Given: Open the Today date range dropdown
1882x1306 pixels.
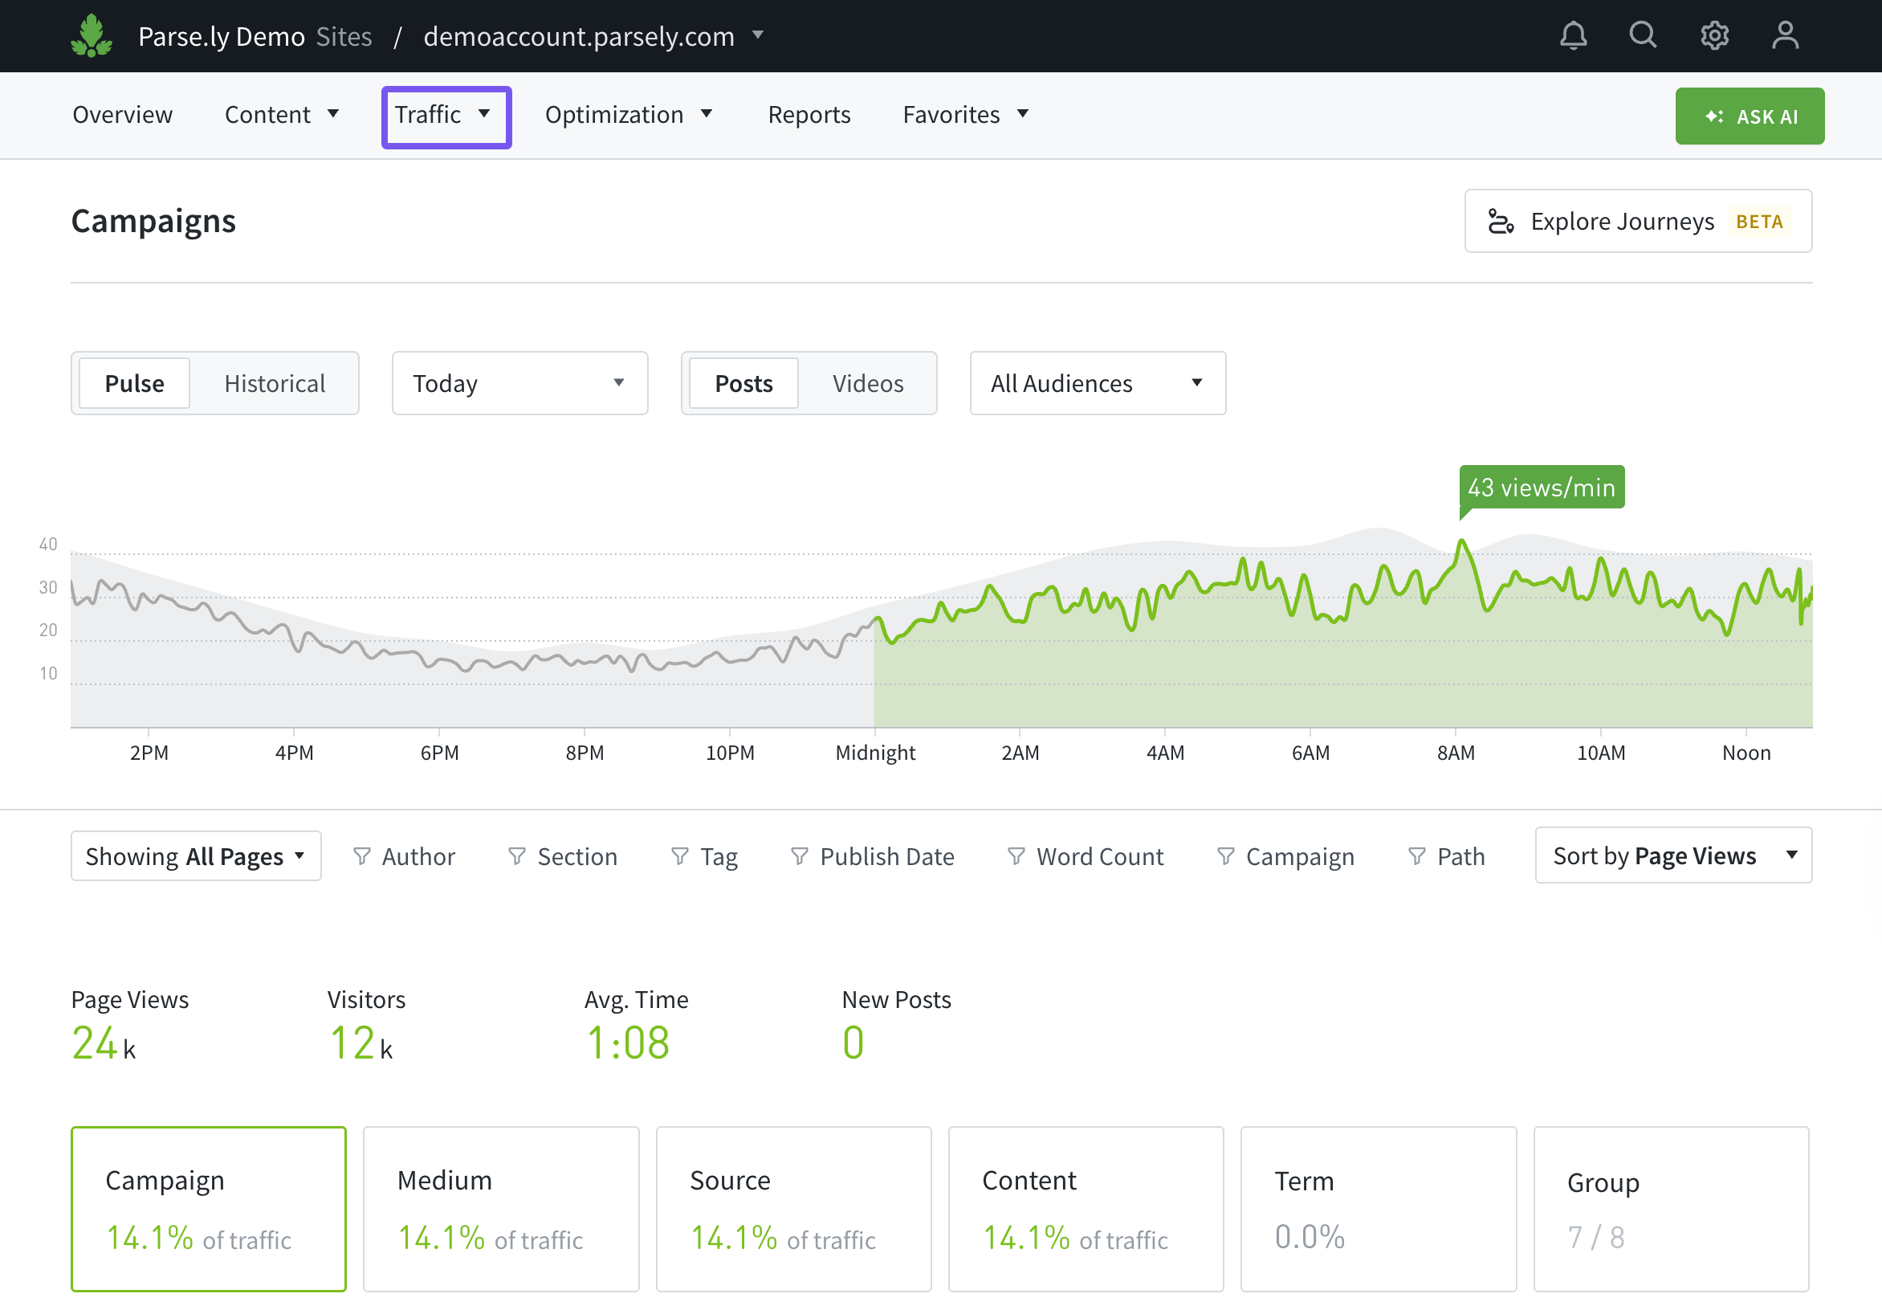Looking at the screenshot, I should click(x=519, y=383).
